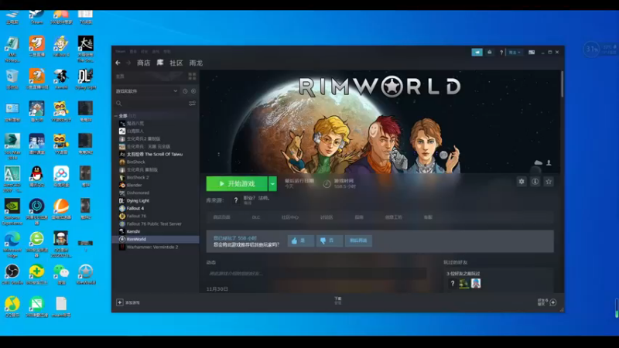Toggle RimWorld favorite star icon
The image size is (619, 348).
tap(549, 182)
